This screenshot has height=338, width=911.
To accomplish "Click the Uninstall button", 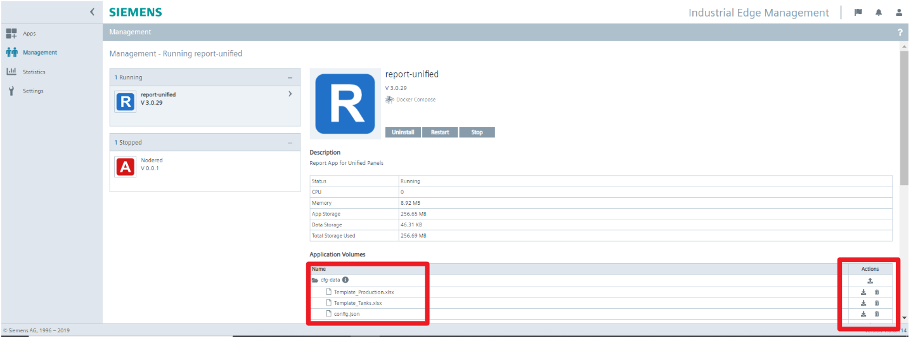I will point(403,132).
